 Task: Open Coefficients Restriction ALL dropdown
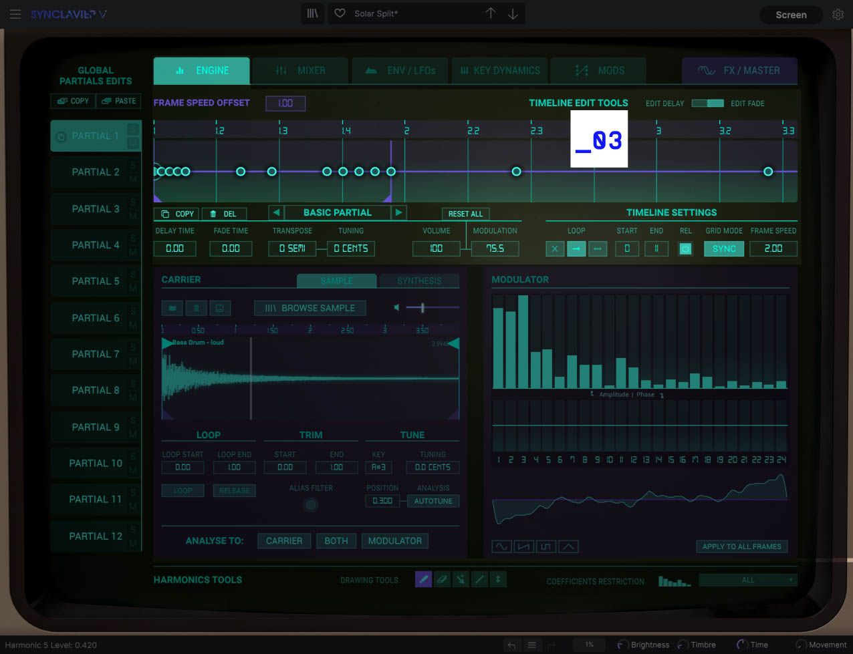[748, 580]
